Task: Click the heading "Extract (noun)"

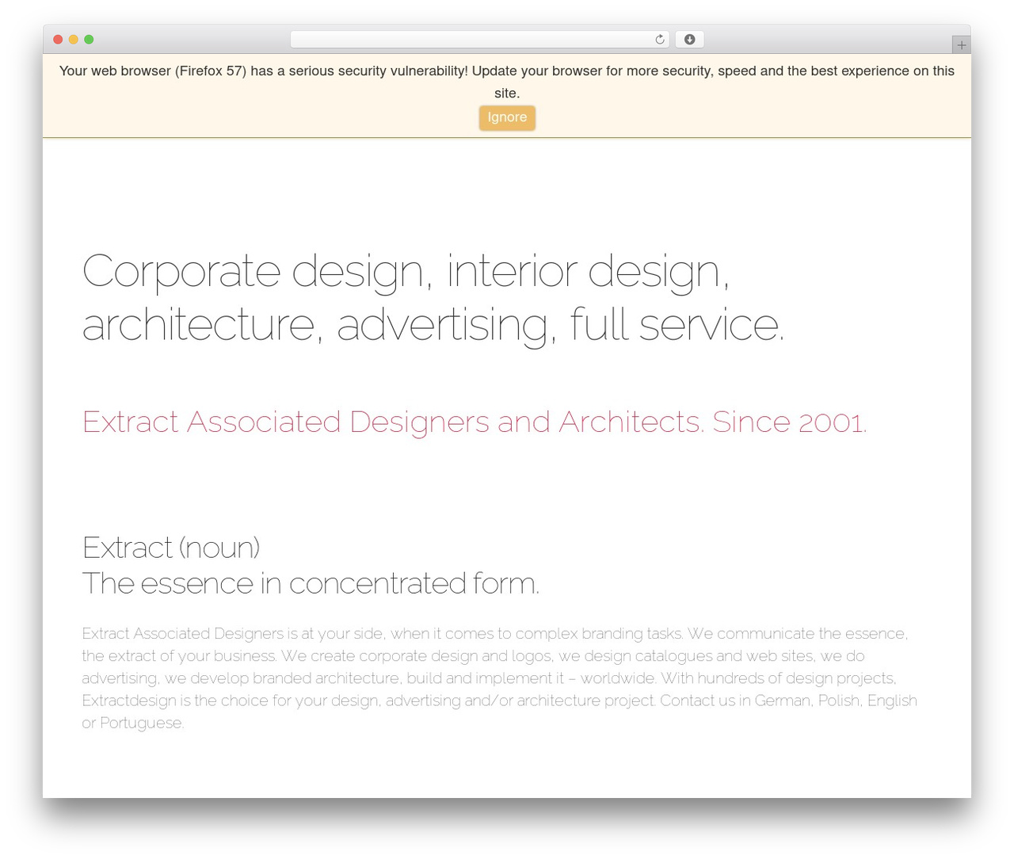Action: (x=171, y=548)
